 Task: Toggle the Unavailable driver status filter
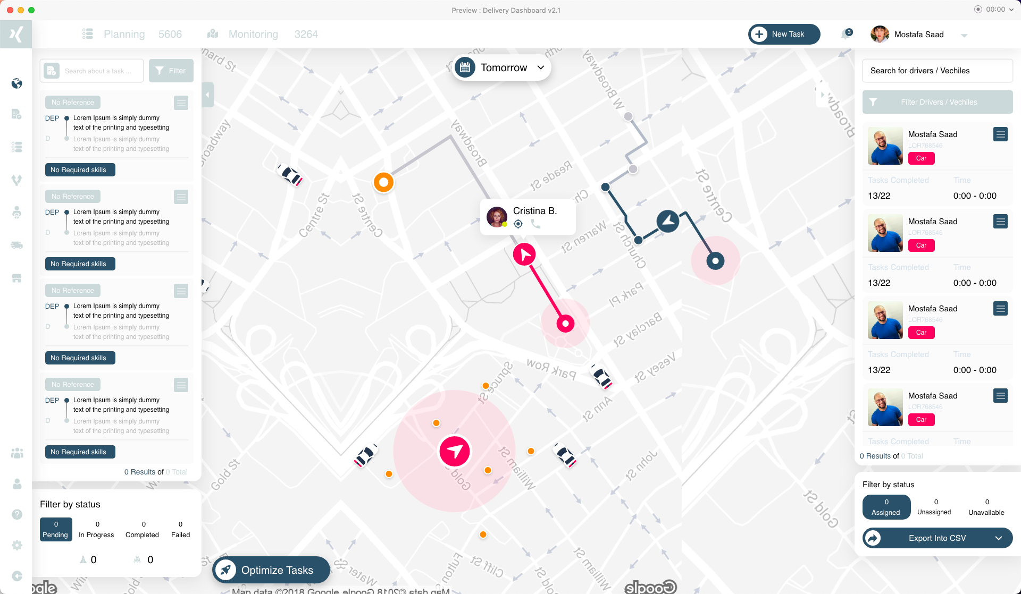(x=986, y=507)
